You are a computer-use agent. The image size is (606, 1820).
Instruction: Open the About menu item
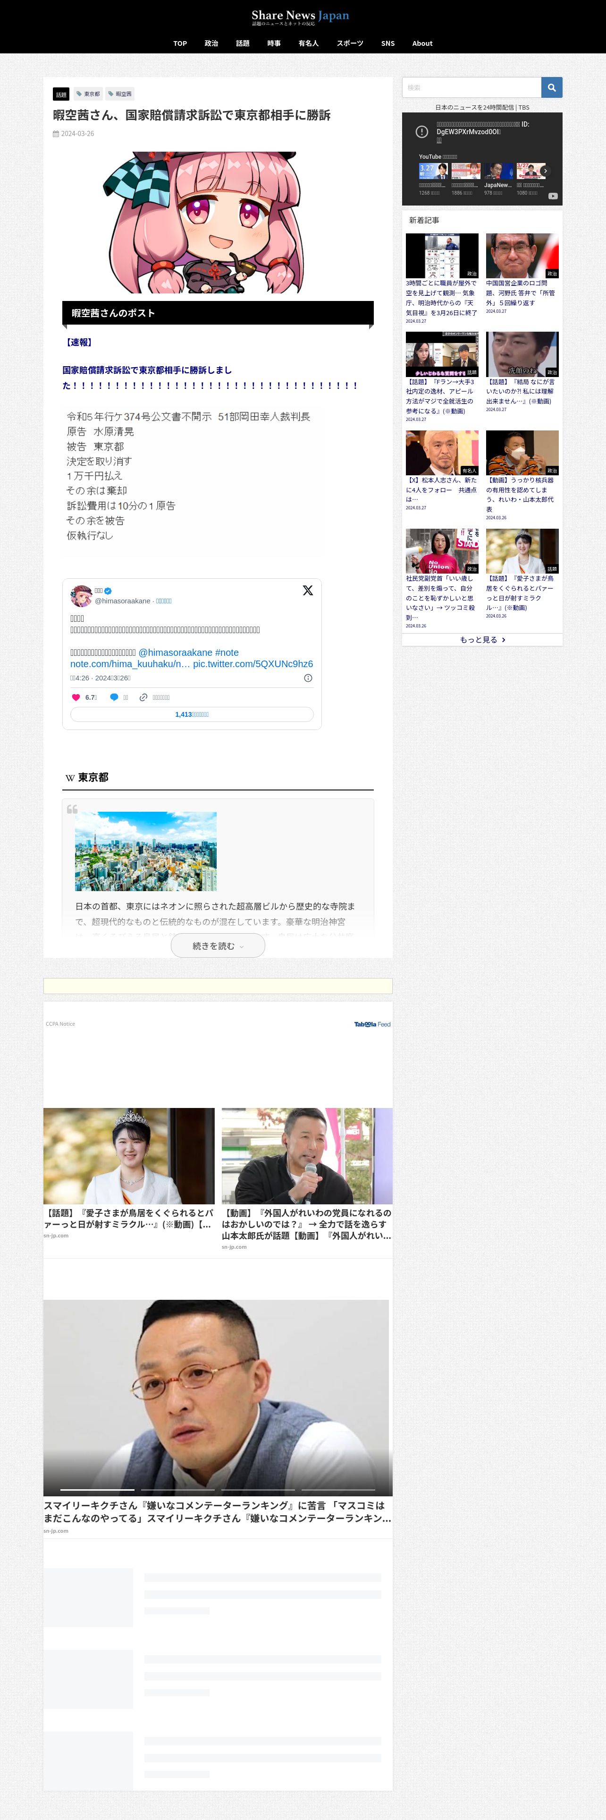422,44
